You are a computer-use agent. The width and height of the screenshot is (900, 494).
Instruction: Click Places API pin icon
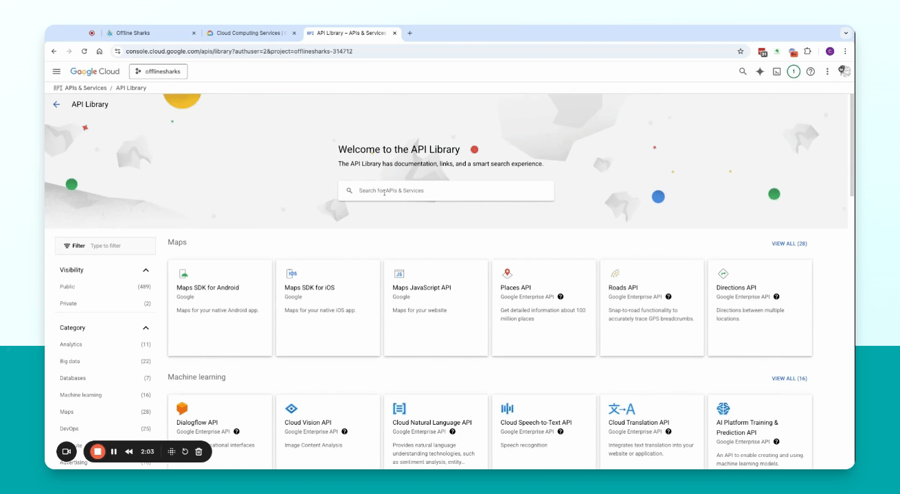pos(507,274)
